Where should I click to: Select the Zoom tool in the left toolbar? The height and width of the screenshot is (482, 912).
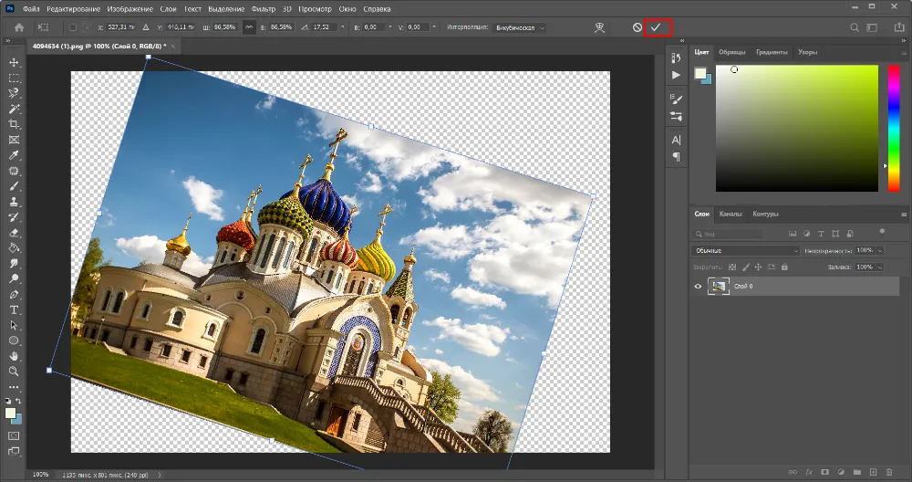(x=14, y=372)
